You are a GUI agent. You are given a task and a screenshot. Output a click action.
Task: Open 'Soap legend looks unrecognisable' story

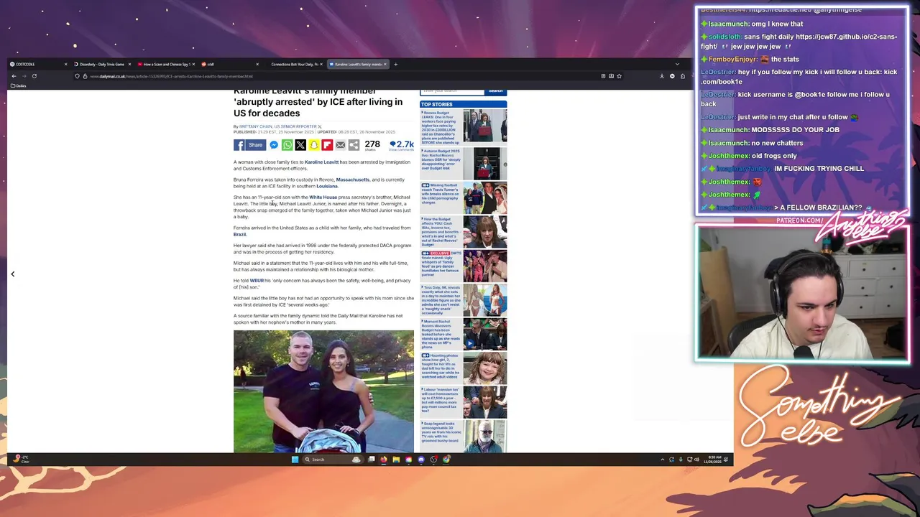(464, 435)
